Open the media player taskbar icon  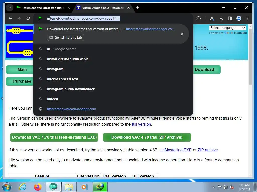tap(85, 187)
